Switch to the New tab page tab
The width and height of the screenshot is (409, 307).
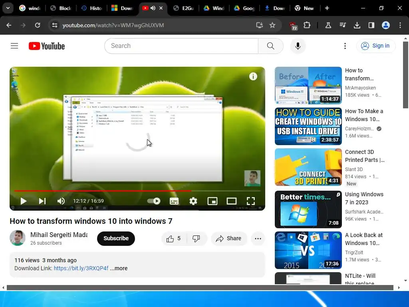(x=304, y=8)
